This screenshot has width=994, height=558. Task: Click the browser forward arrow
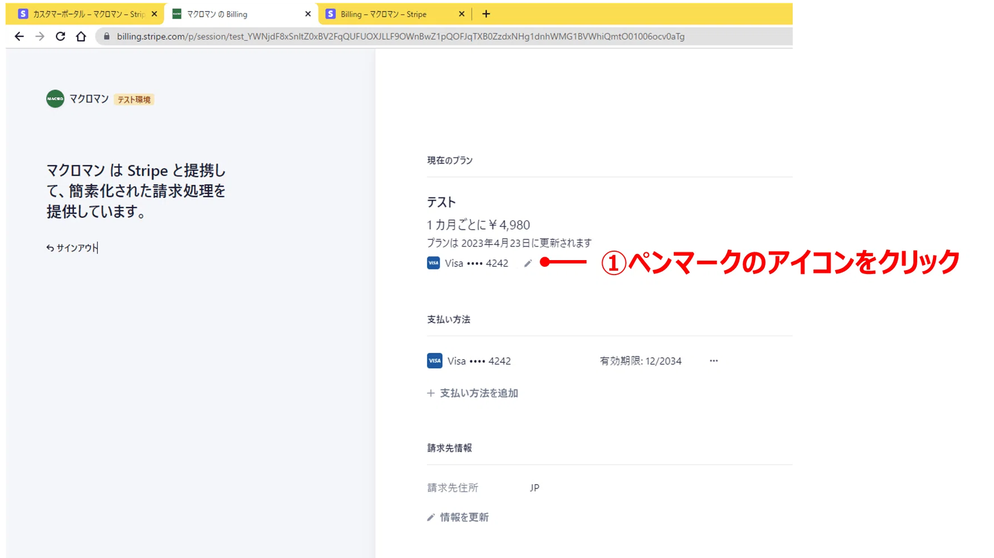click(x=40, y=36)
